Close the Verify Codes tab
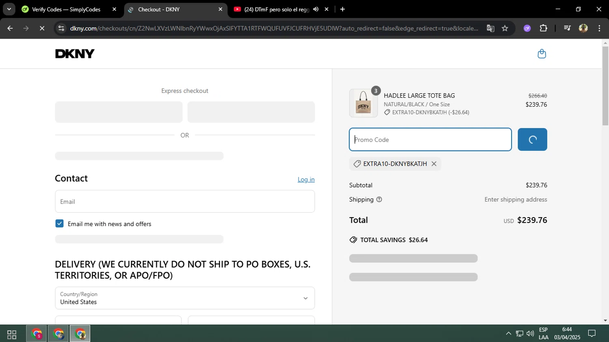Viewport: 609px width, 342px height. pos(114,9)
